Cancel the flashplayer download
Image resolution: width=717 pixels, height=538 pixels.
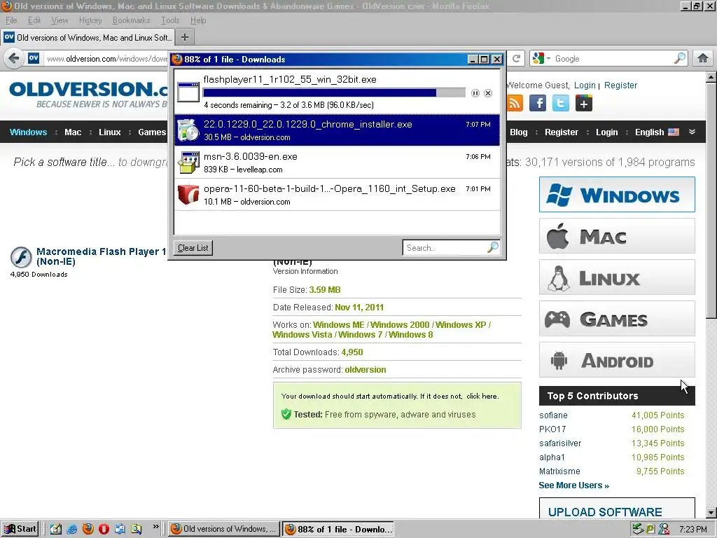pyautogui.click(x=488, y=93)
